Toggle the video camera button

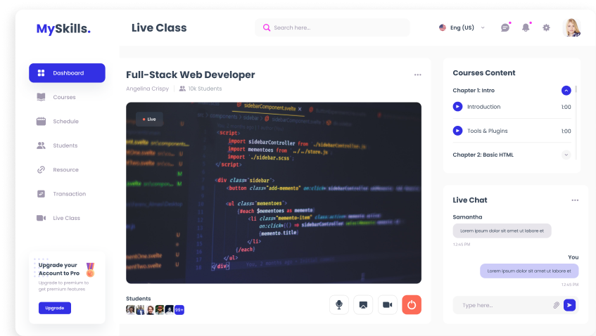tap(387, 305)
